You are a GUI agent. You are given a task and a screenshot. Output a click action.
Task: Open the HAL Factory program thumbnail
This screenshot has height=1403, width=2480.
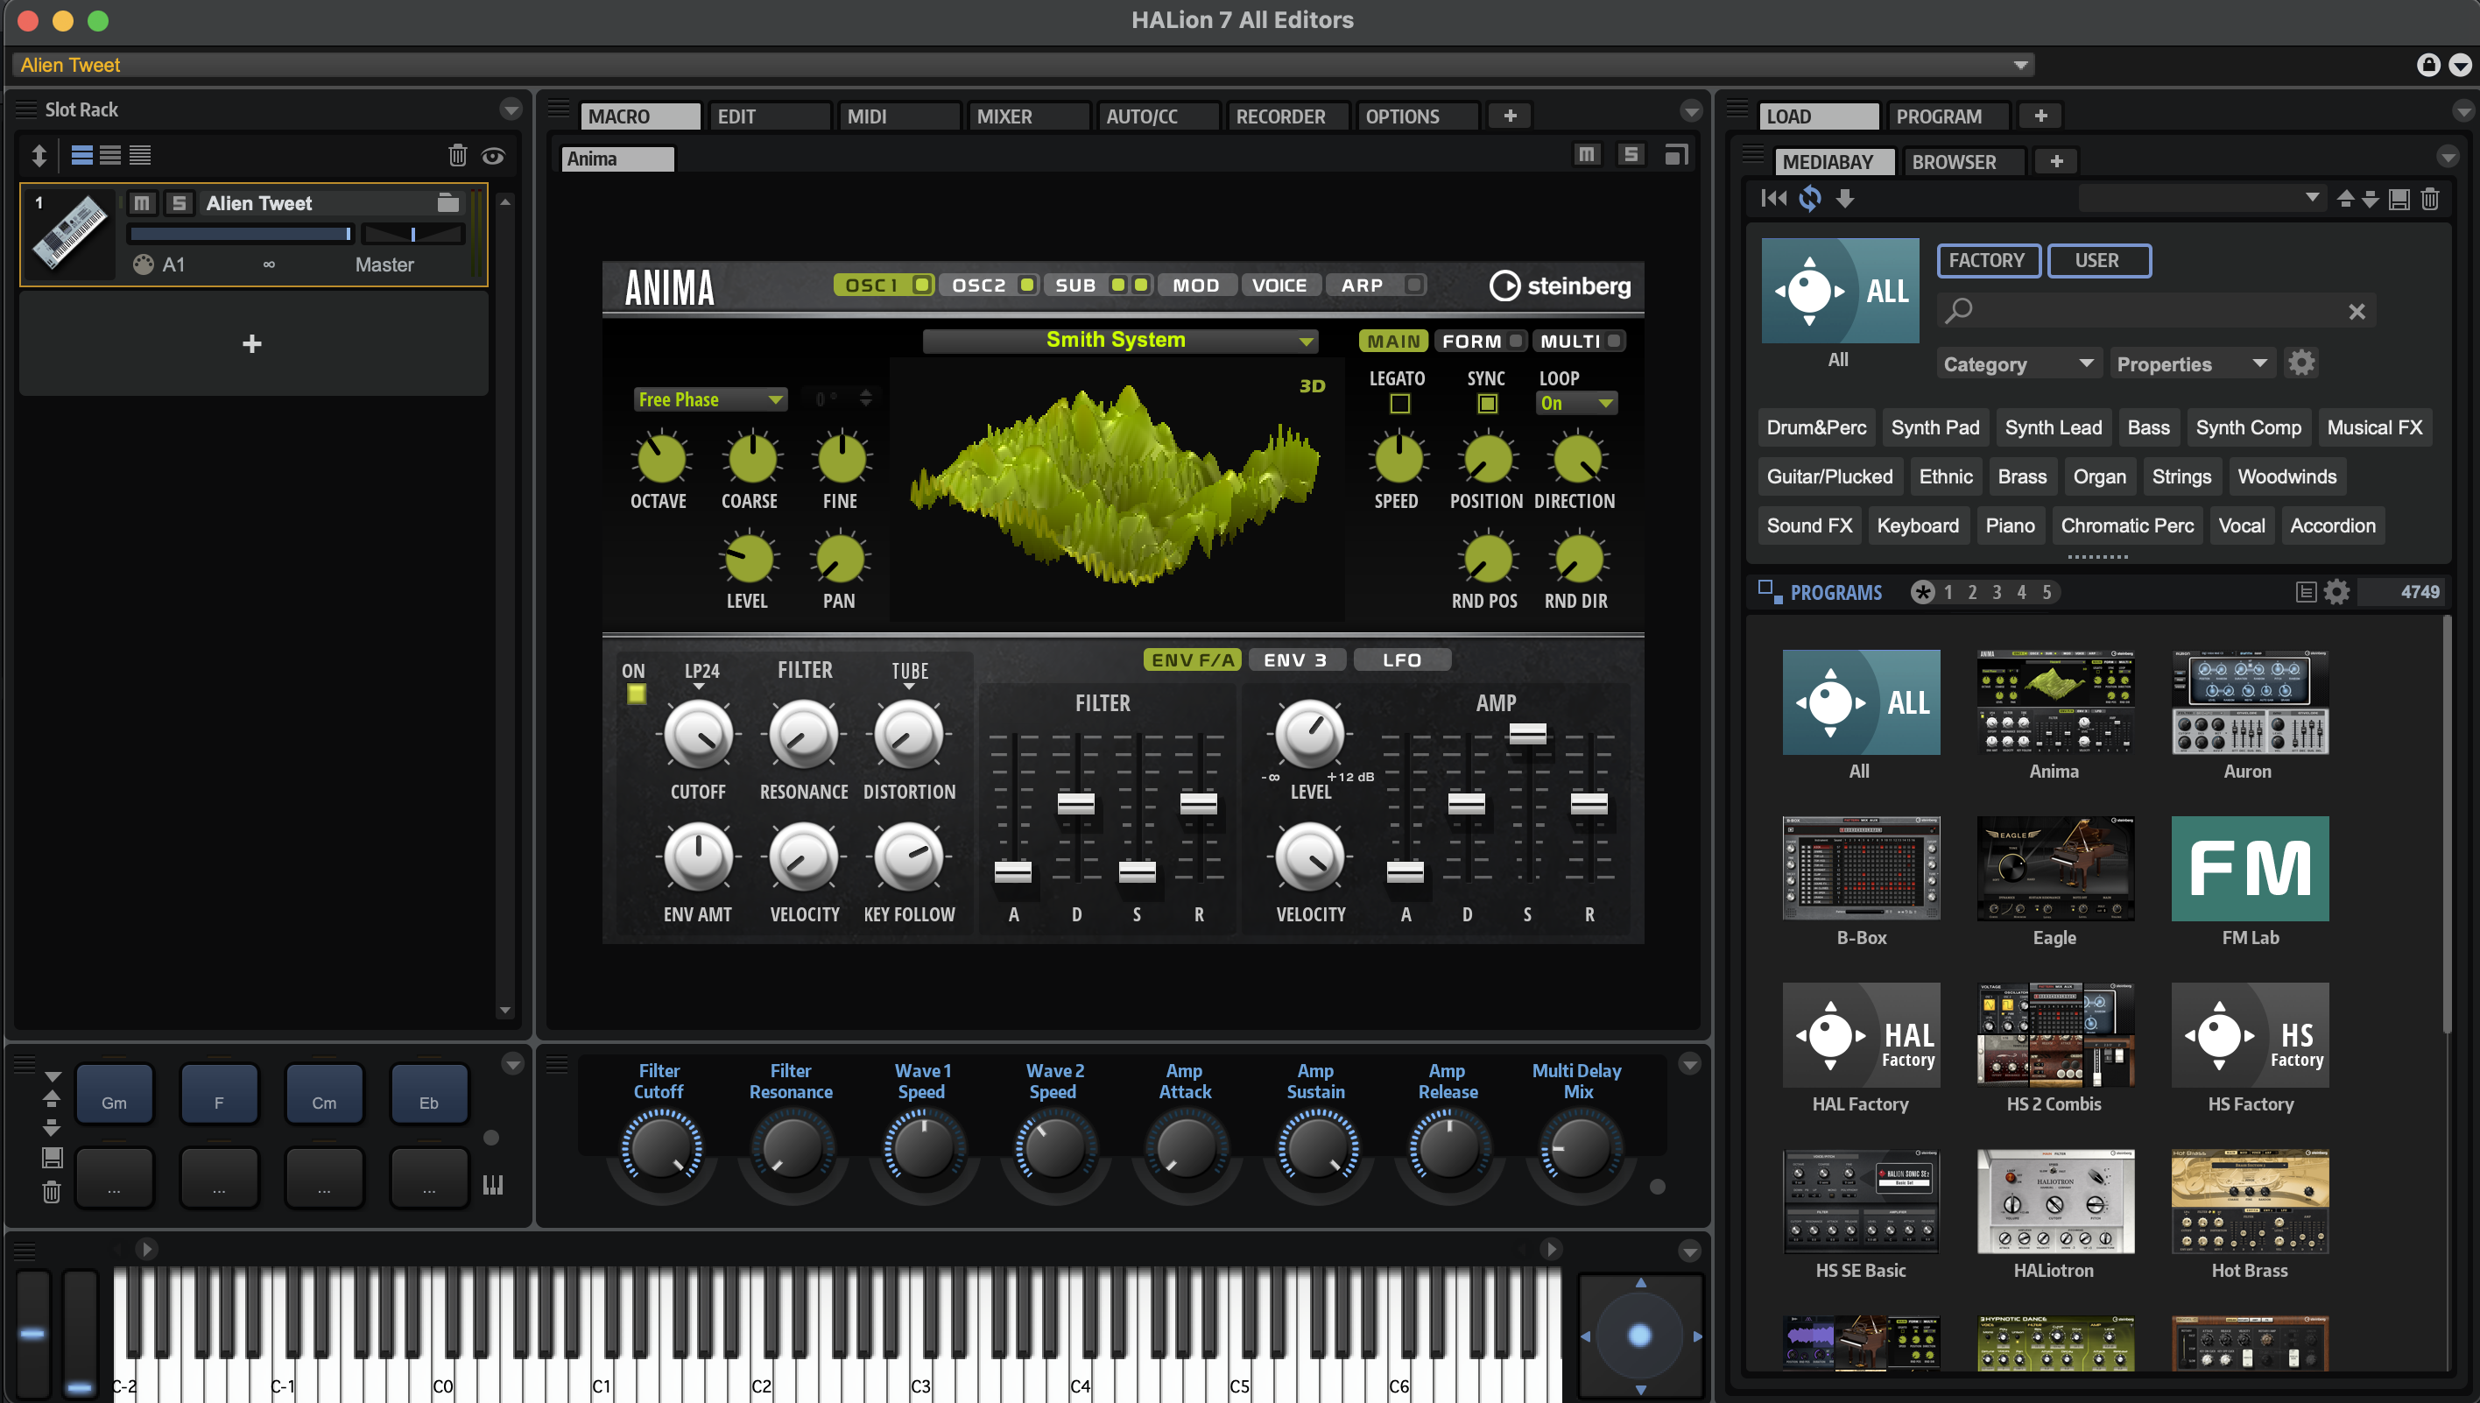[x=1861, y=1036]
